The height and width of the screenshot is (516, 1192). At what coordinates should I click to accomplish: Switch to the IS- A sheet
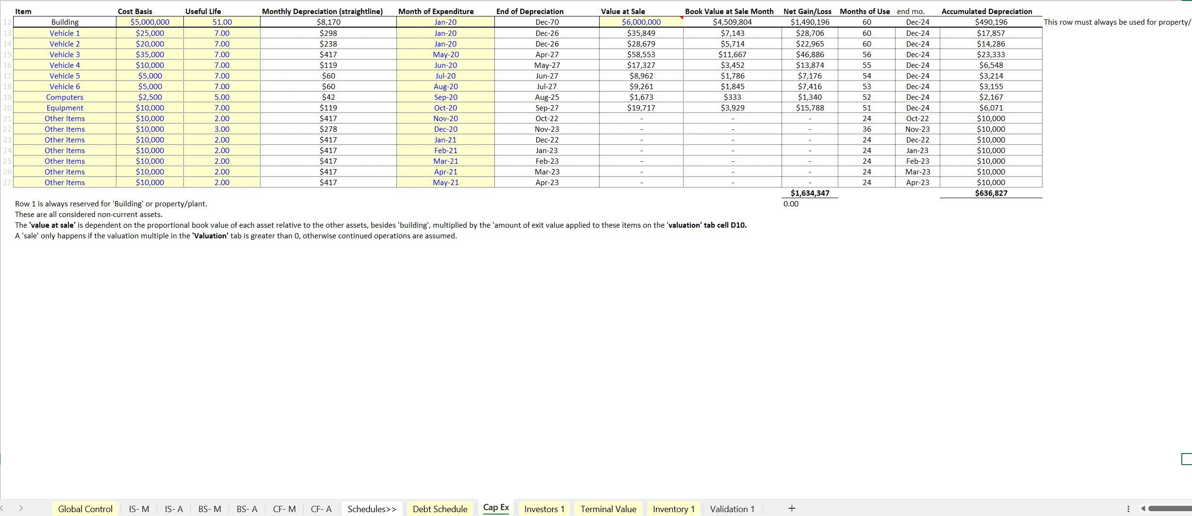click(174, 509)
